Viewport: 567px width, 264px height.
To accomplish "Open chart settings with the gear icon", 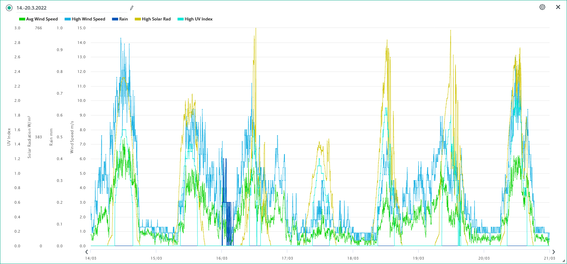I will [542, 7].
